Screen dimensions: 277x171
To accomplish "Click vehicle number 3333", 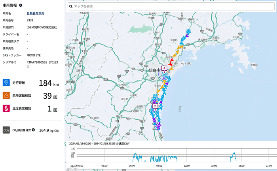I will pos(30,20).
